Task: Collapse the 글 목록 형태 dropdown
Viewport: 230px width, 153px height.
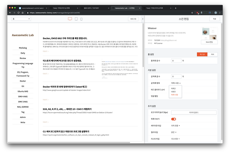Action: pyautogui.click(x=176, y=83)
